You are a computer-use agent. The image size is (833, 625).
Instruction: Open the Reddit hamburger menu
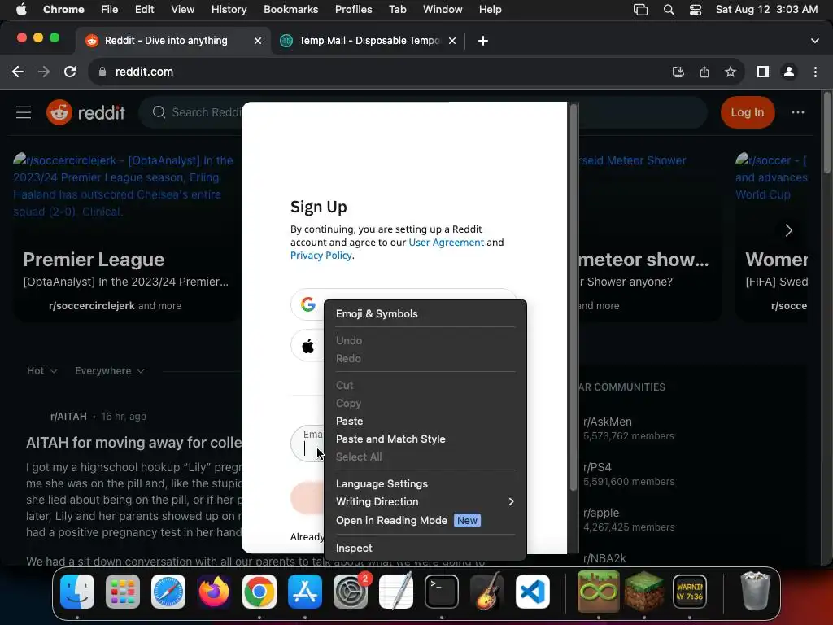pyautogui.click(x=24, y=112)
